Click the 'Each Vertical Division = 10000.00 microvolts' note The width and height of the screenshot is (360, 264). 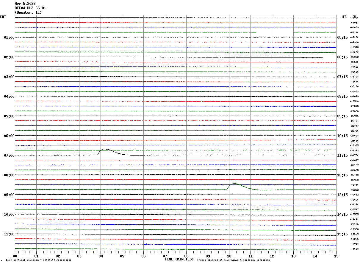point(39,260)
